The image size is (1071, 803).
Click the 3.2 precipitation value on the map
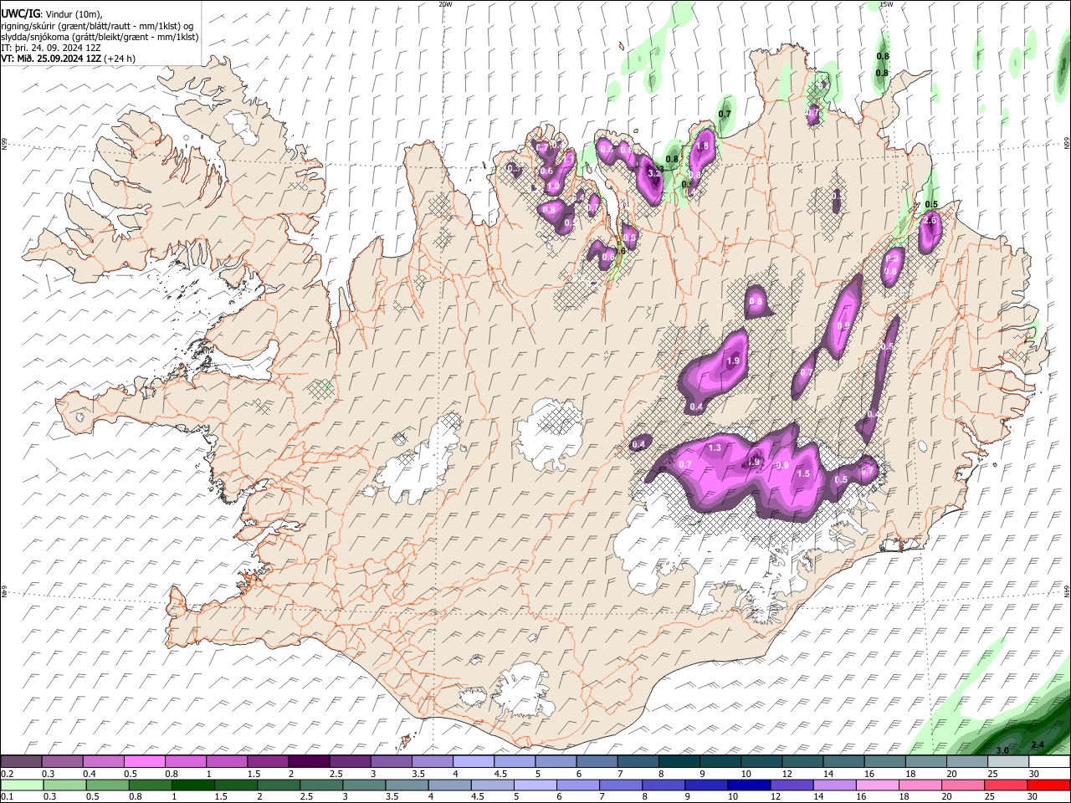pyautogui.click(x=655, y=172)
